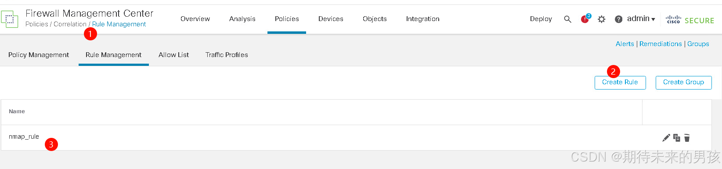Open the red notifications alert icon
722x169 pixels.
coord(585,18)
